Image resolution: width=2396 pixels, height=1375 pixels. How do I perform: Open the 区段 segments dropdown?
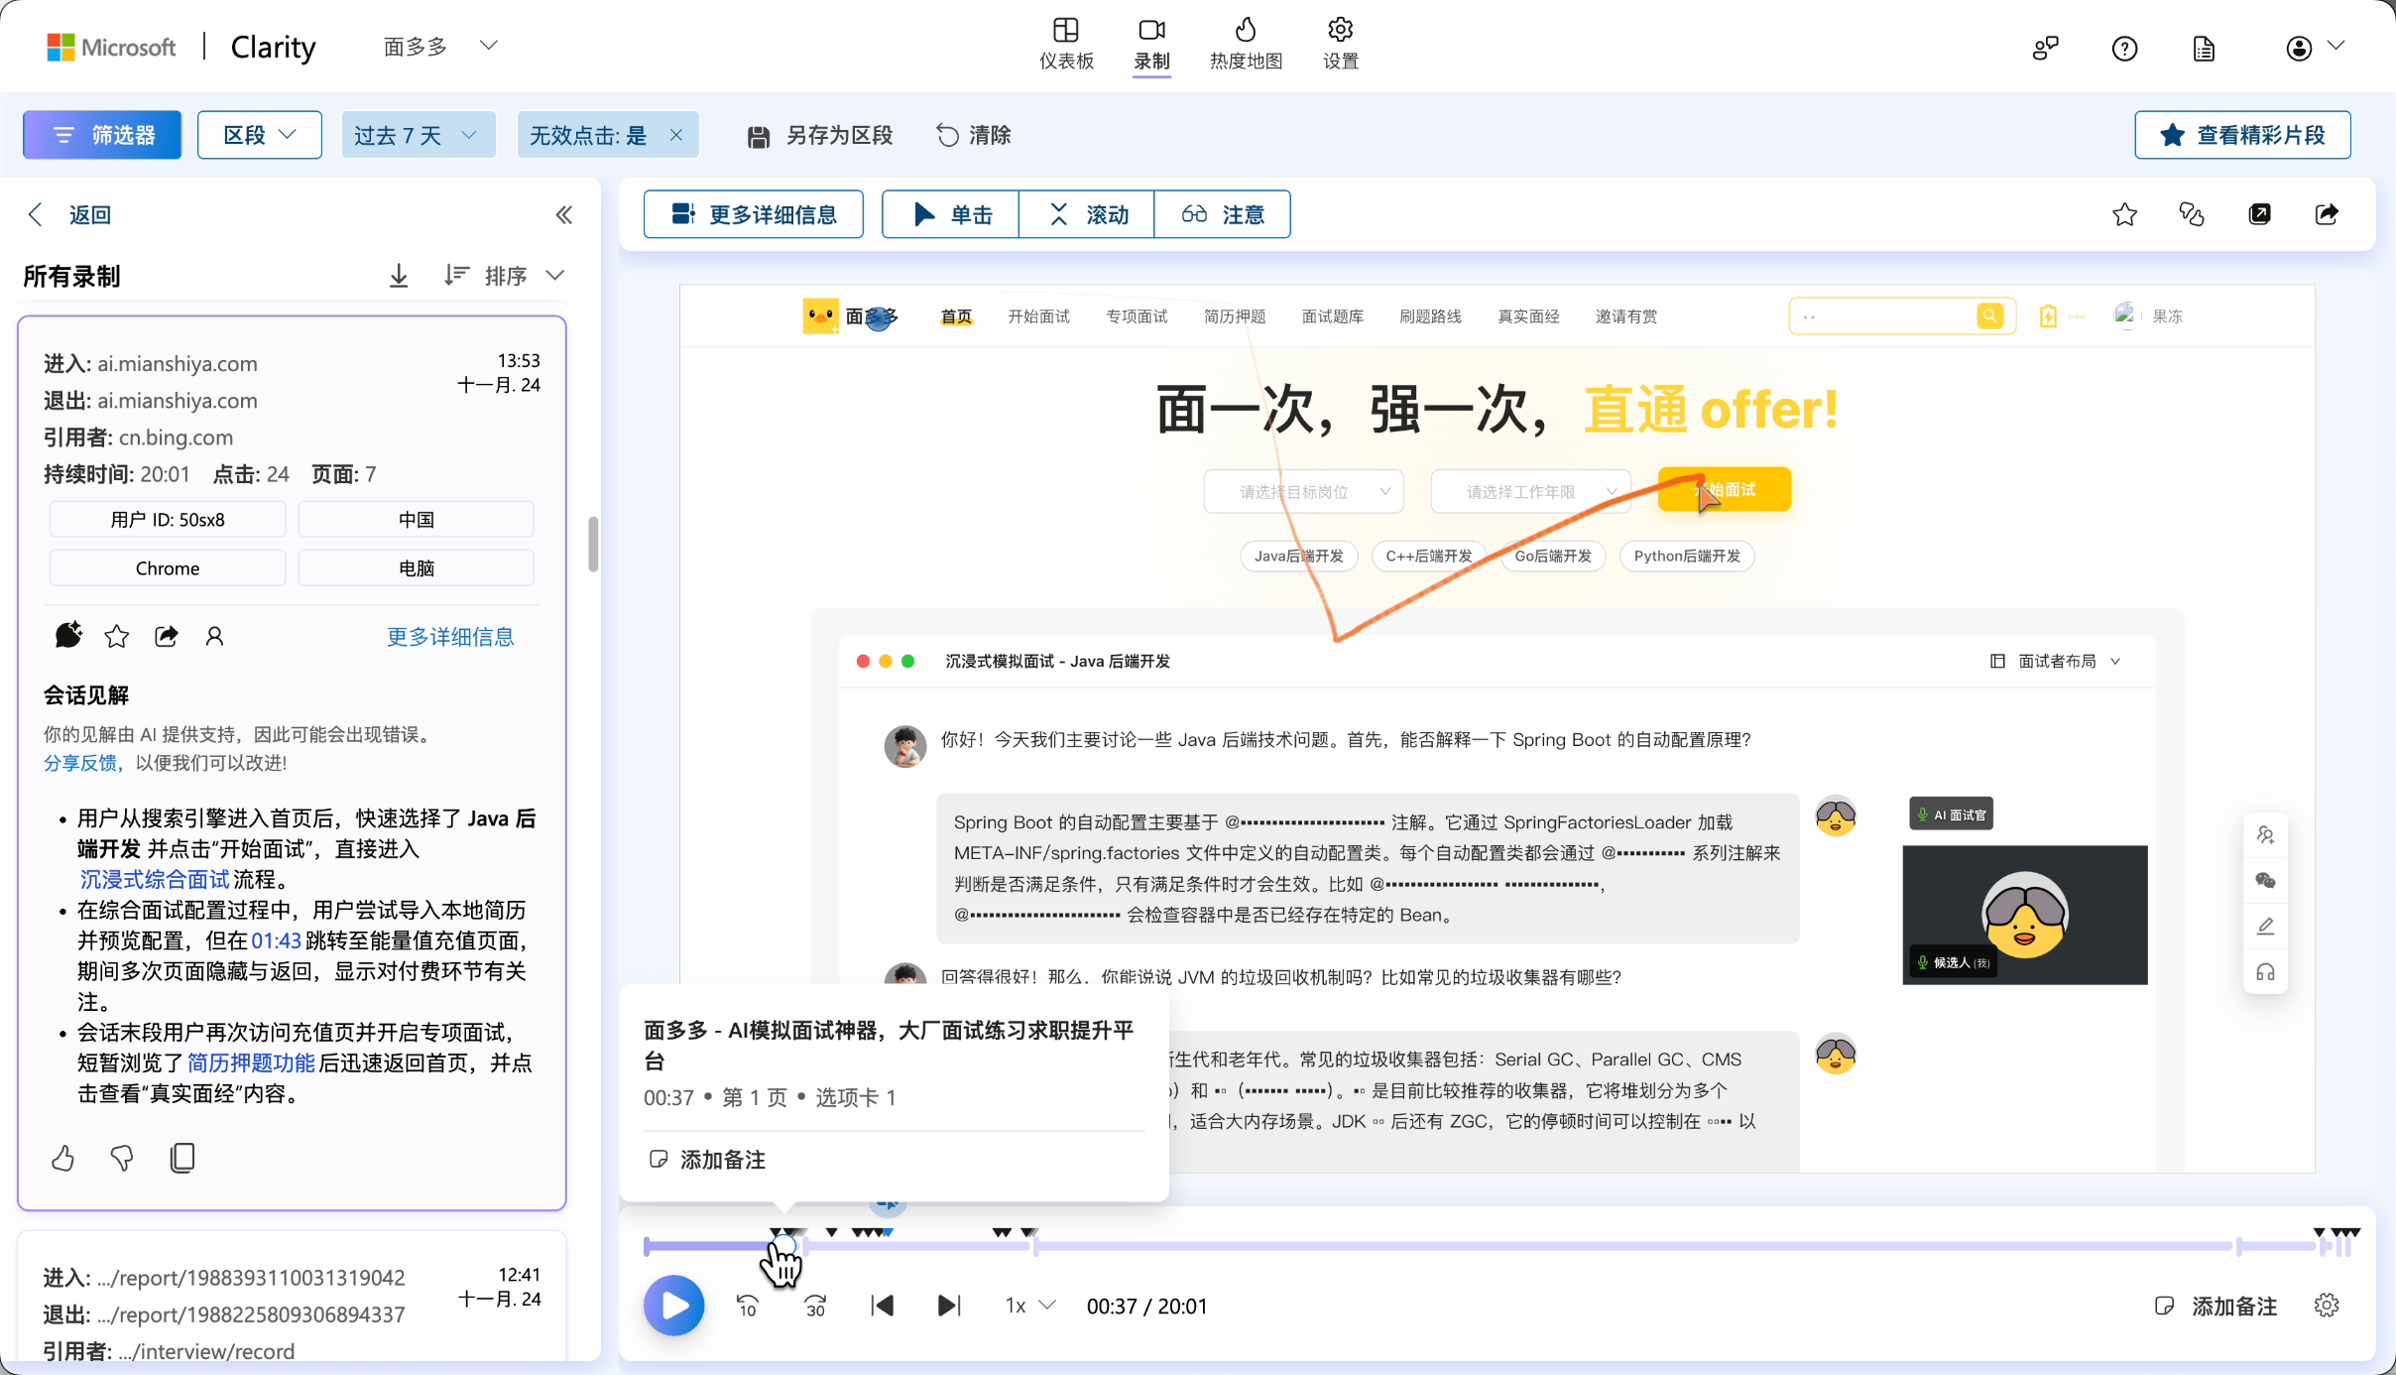click(x=260, y=135)
